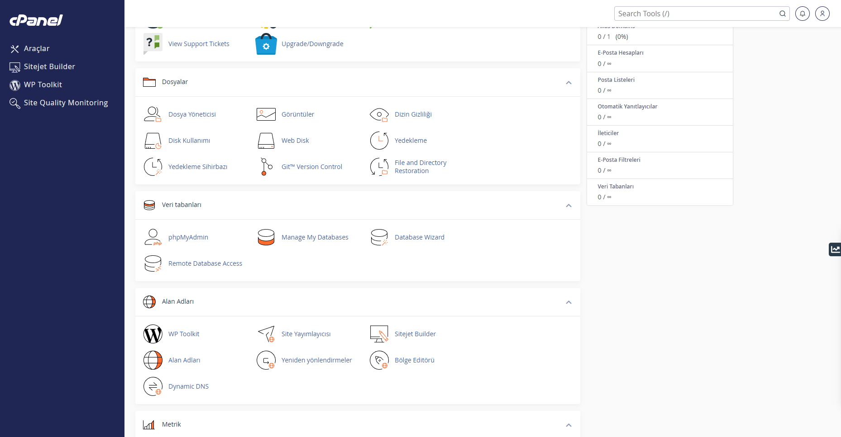Open the statistics chart side tab
This screenshot has width=841, height=437.
pos(835,249)
